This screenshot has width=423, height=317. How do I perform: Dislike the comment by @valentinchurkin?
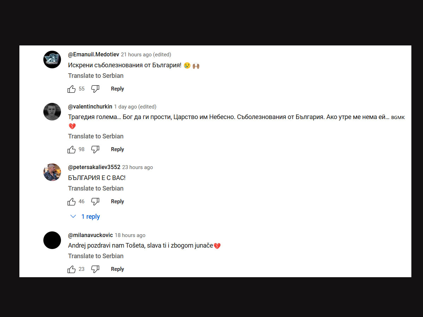[95, 149]
